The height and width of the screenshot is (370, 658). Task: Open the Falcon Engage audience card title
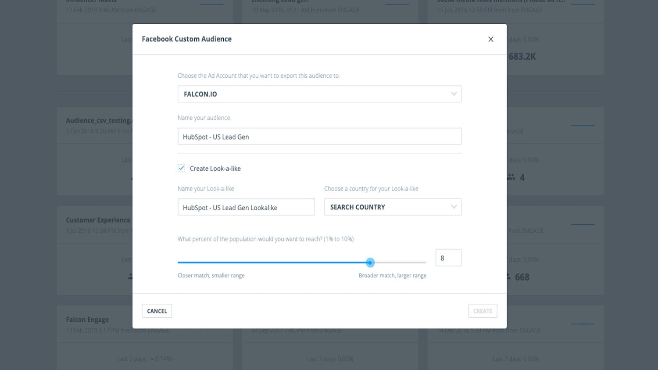click(x=87, y=319)
